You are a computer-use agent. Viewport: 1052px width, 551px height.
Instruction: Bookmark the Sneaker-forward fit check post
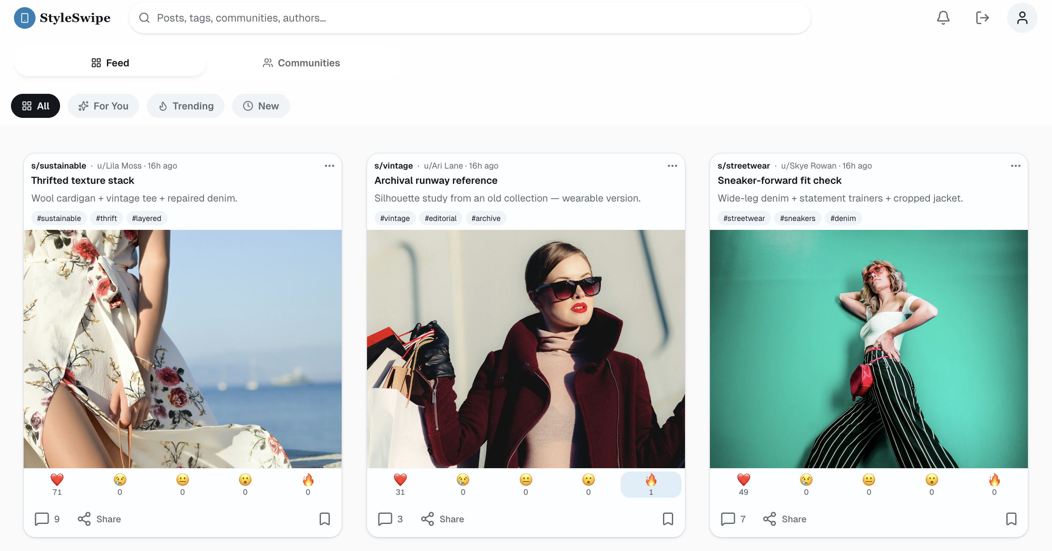(1011, 519)
